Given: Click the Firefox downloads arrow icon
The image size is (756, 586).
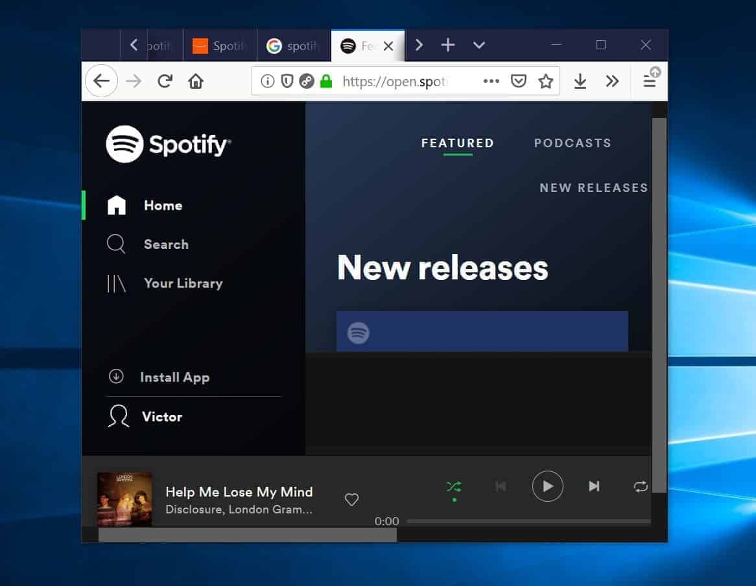Looking at the screenshot, I should click(x=580, y=80).
